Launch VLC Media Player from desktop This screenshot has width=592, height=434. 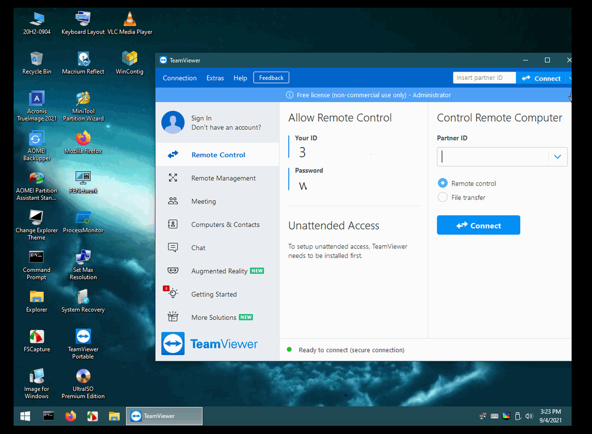pos(129,23)
